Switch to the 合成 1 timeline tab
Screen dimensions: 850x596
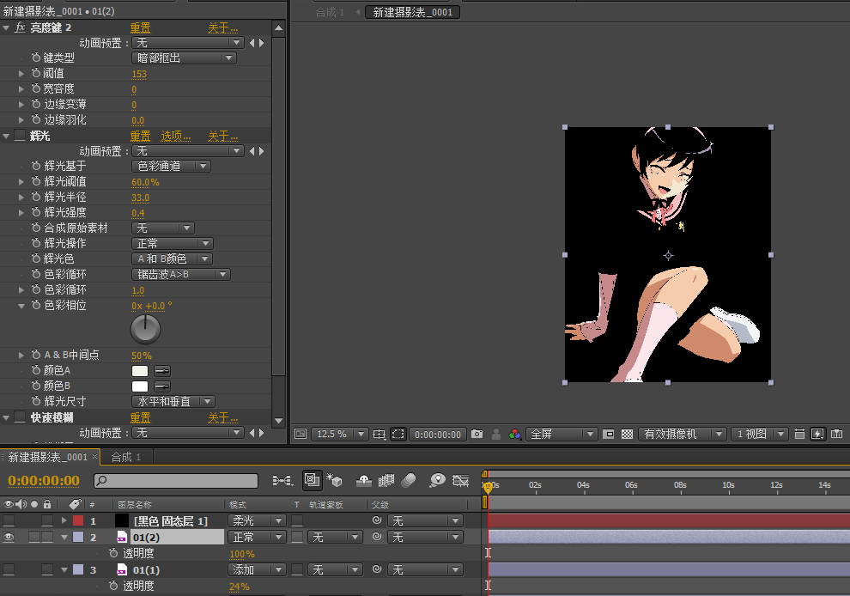[125, 457]
